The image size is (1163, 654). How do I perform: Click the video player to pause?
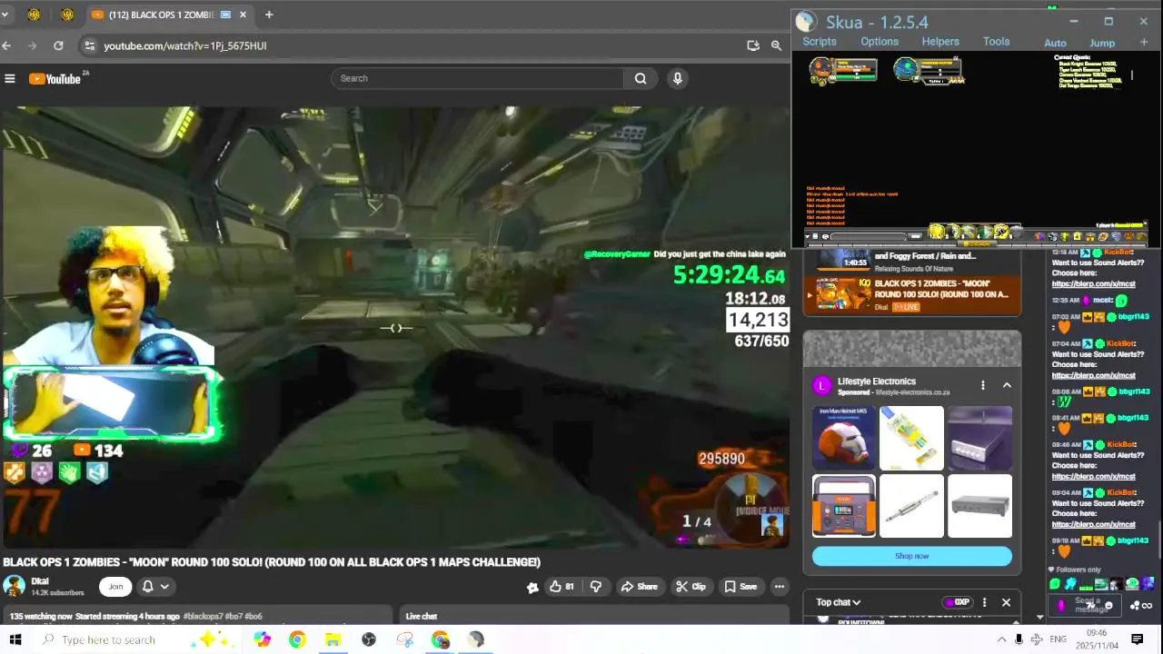point(394,327)
